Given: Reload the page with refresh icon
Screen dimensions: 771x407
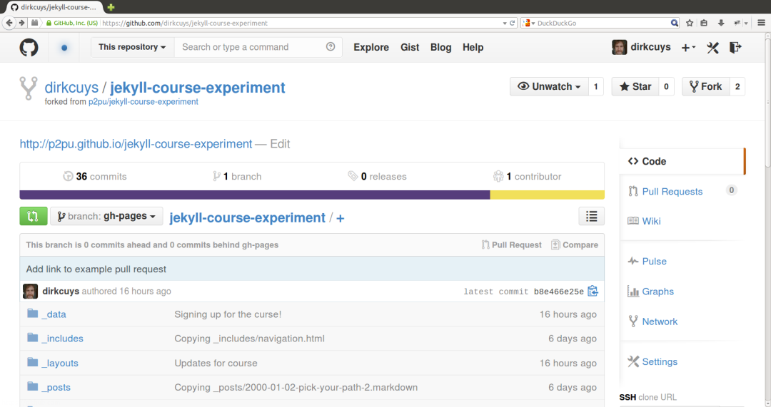Looking at the screenshot, I should pyautogui.click(x=512, y=23).
